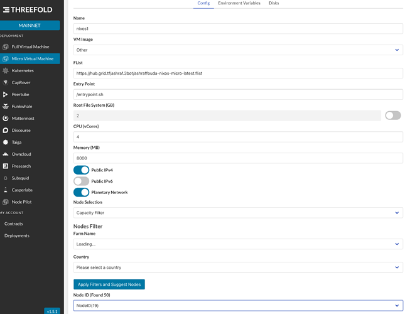The image size is (405, 314).
Task: Click the Node Pilot icon
Action: pos(6,202)
